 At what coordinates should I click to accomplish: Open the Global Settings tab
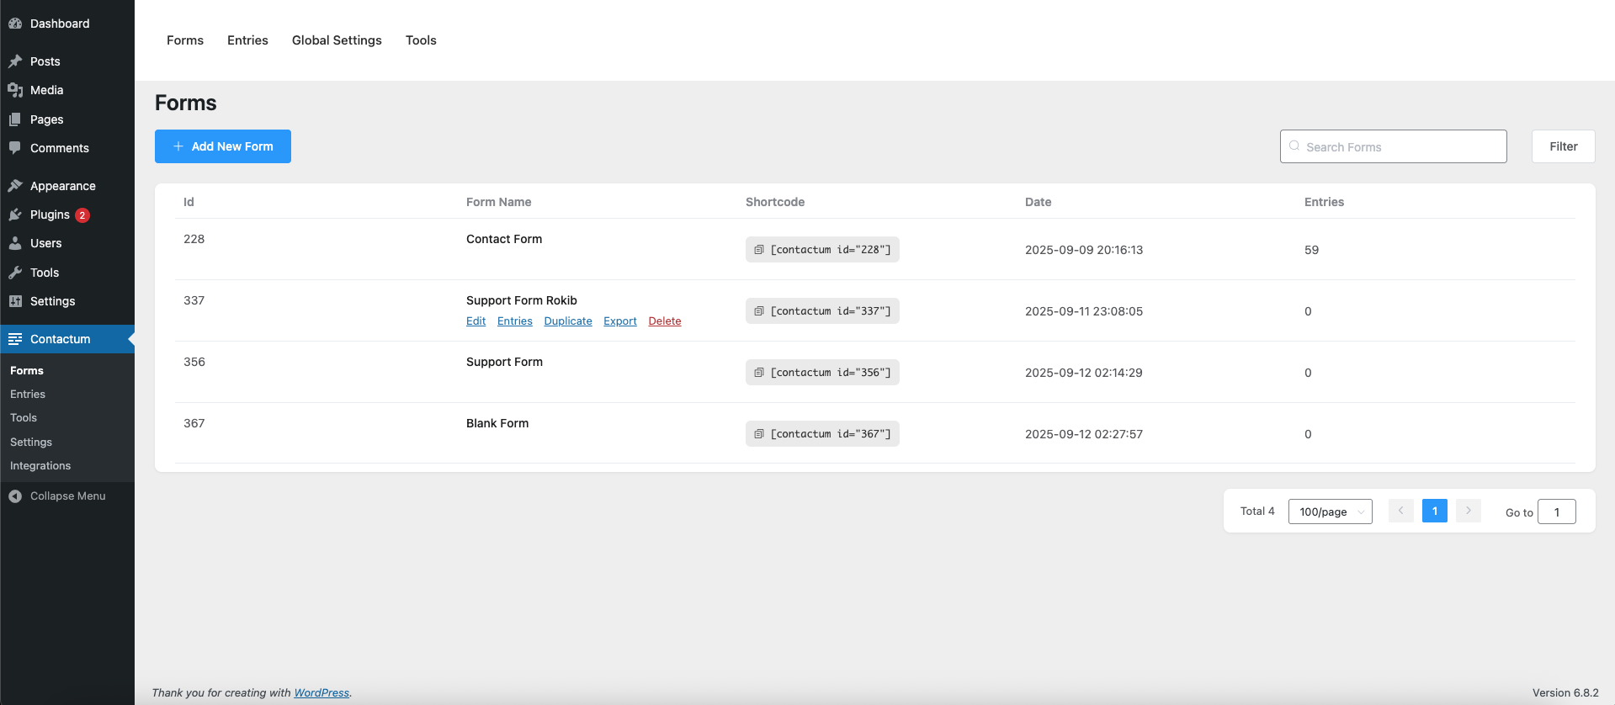[337, 40]
